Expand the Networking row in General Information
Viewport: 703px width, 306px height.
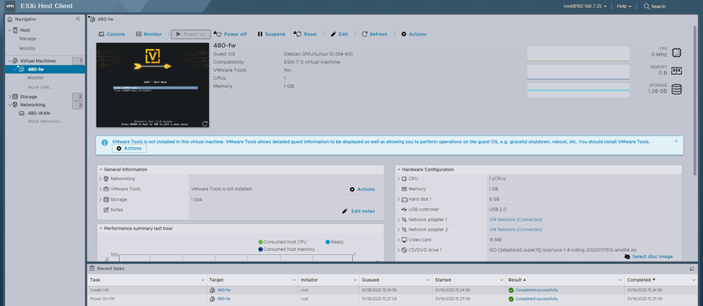[x=100, y=179]
